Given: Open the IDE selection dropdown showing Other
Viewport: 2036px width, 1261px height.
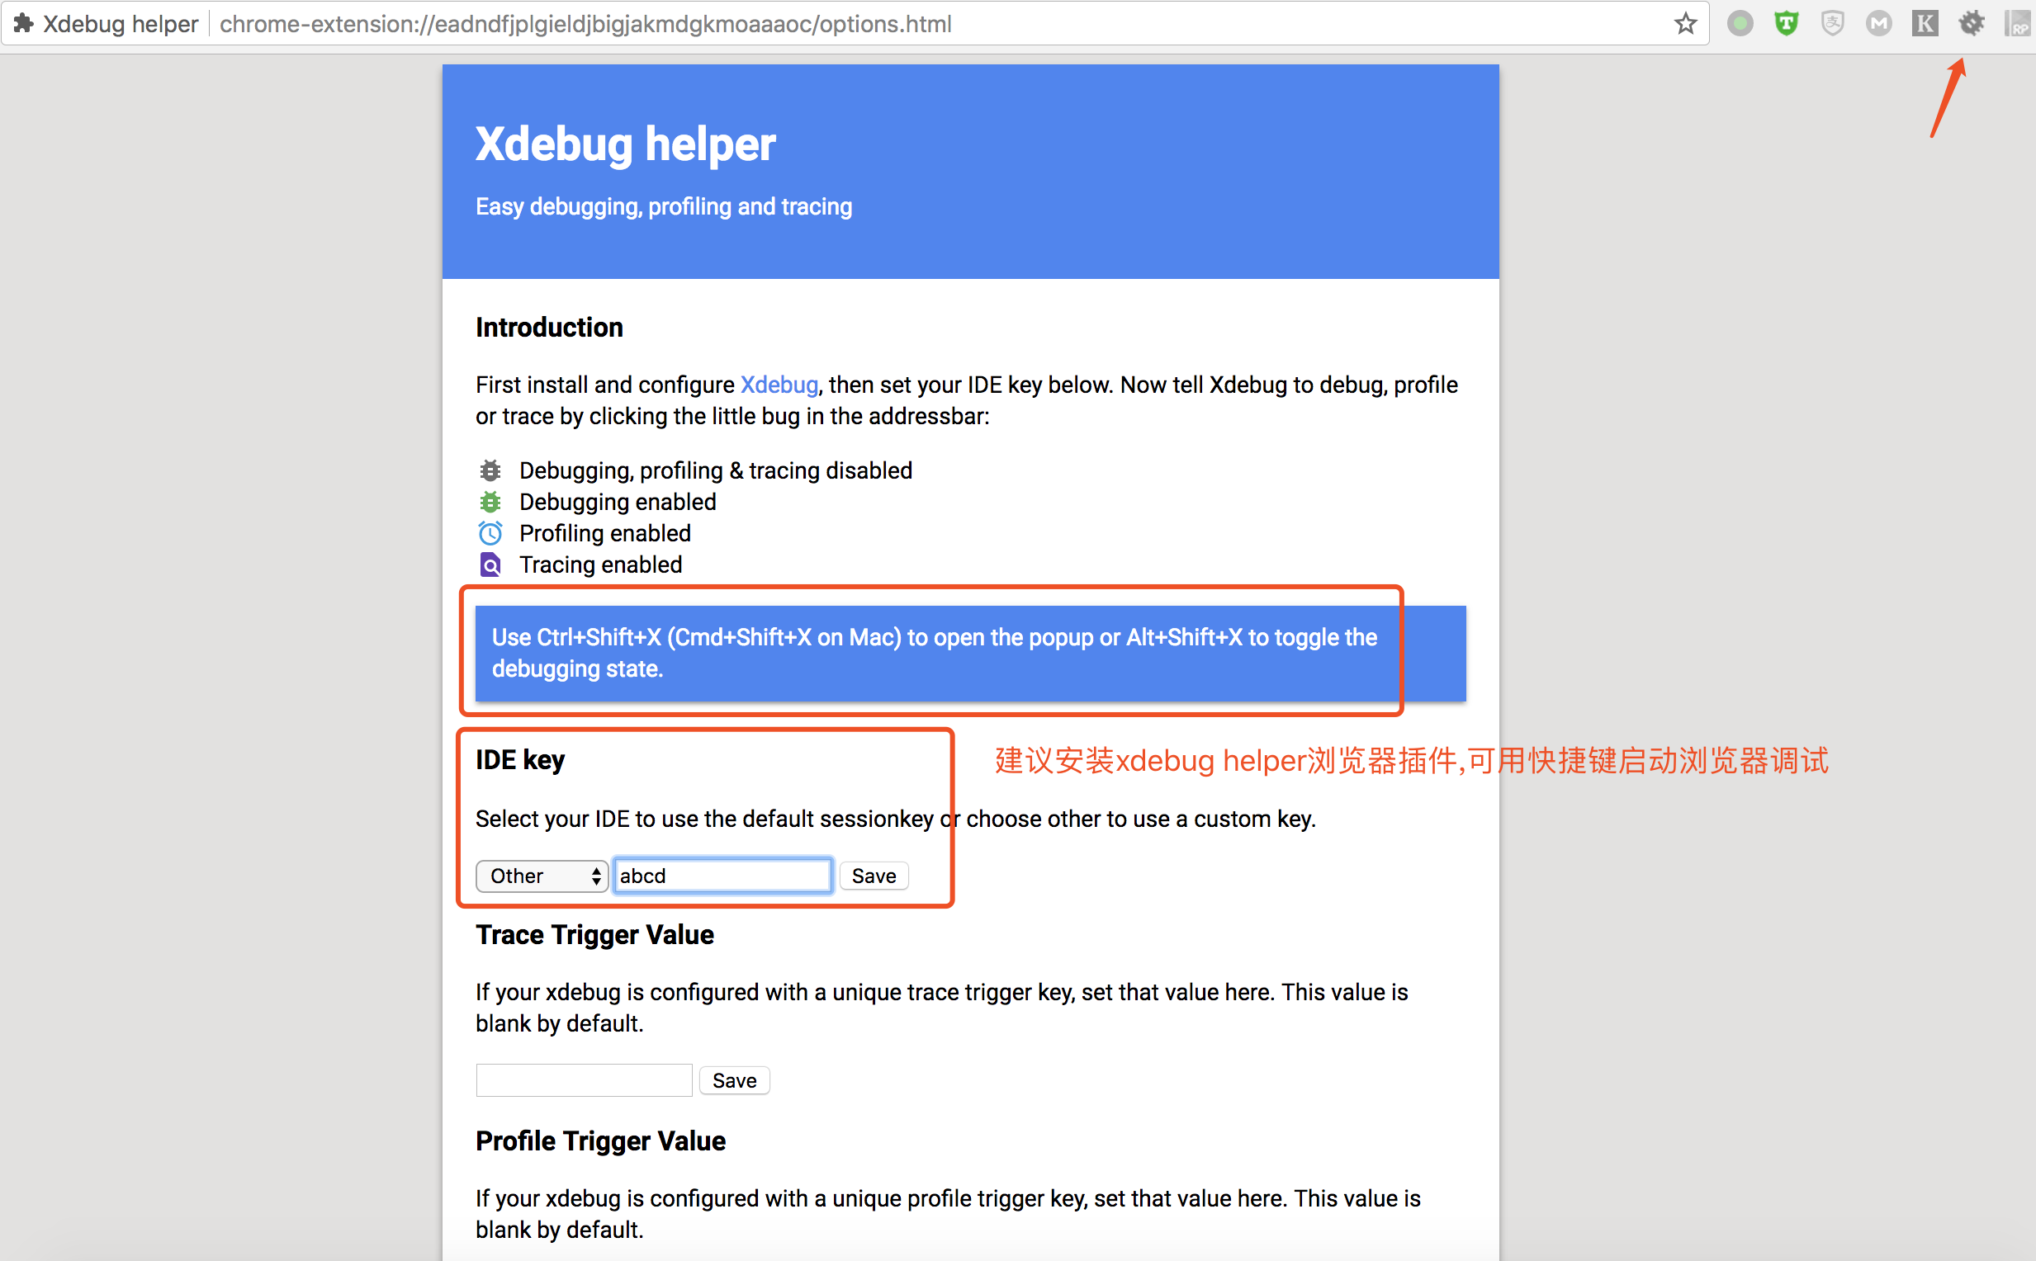Looking at the screenshot, I should (542, 876).
